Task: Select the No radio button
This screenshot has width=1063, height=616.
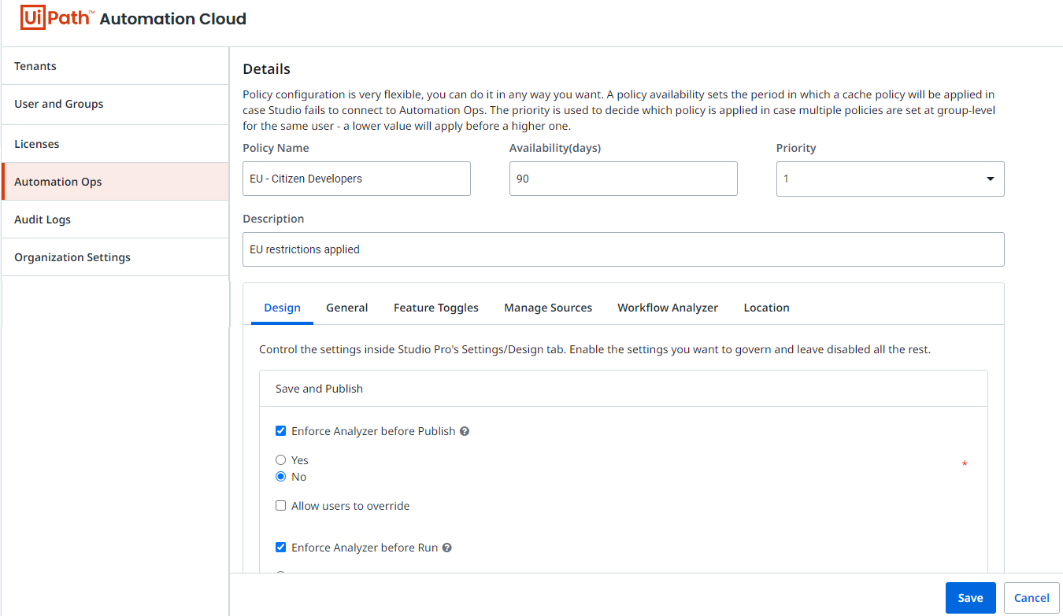Action: [280, 477]
